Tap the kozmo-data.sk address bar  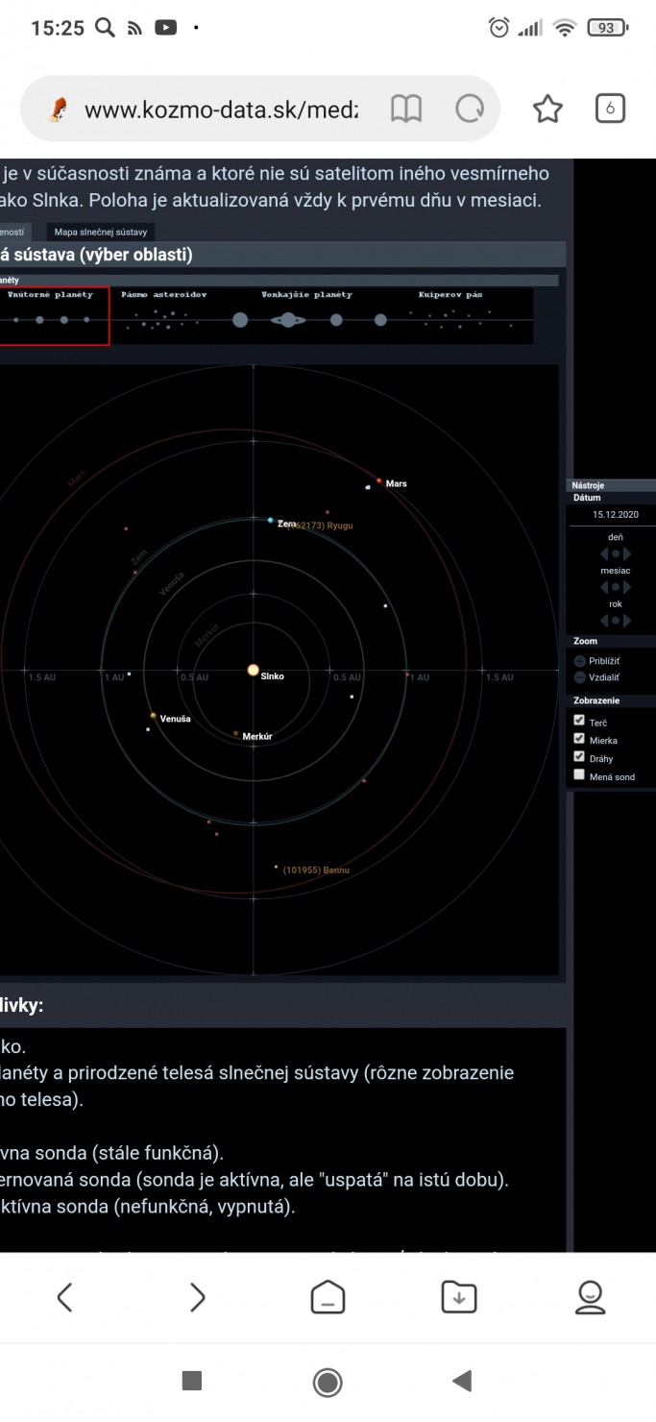(221, 110)
